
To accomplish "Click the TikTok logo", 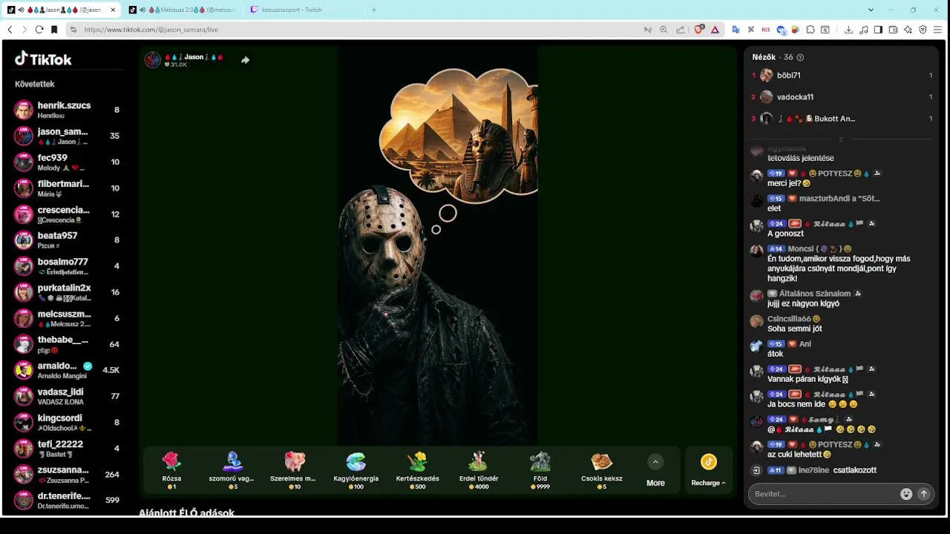I will pyautogui.click(x=43, y=59).
